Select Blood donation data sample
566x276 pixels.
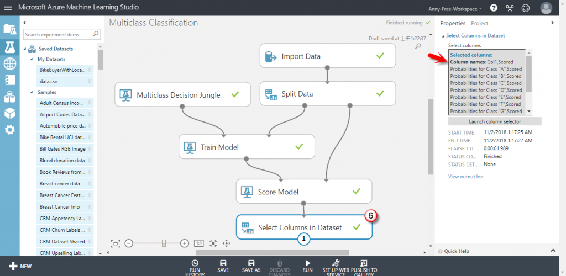(x=65, y=160)
